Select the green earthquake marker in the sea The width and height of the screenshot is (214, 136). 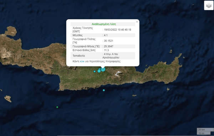pos(57,107)
